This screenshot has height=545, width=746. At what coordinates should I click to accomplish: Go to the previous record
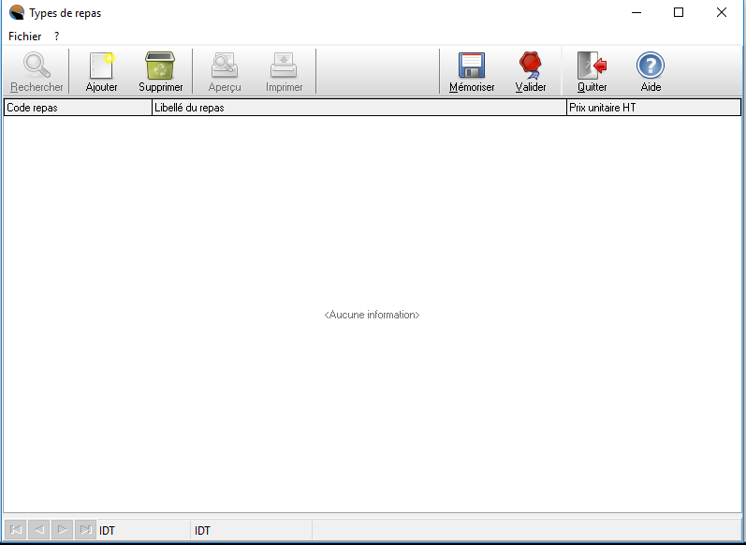point(39,530)
